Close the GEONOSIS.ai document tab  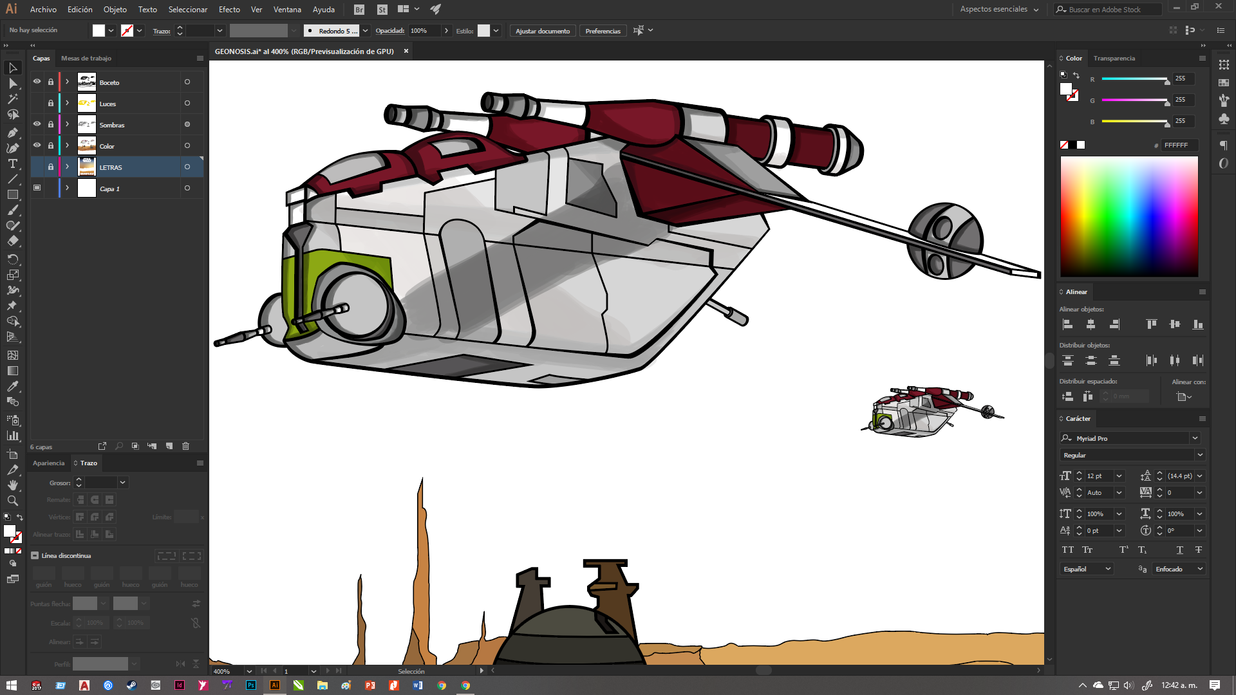(406, 51)
